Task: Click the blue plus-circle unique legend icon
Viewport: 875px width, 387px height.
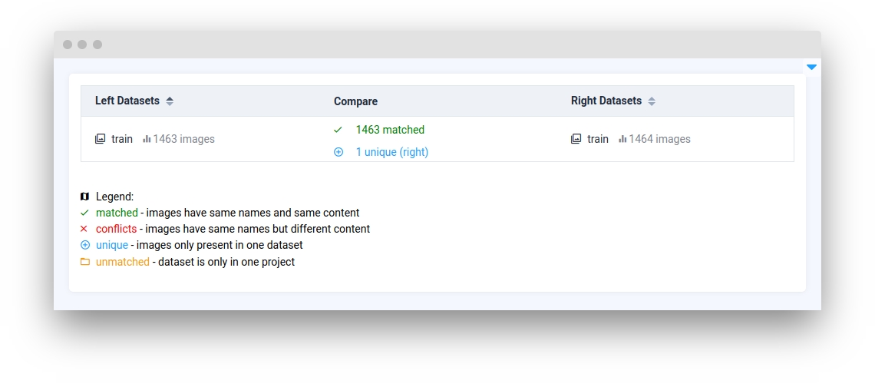Action: click(84, 245)
